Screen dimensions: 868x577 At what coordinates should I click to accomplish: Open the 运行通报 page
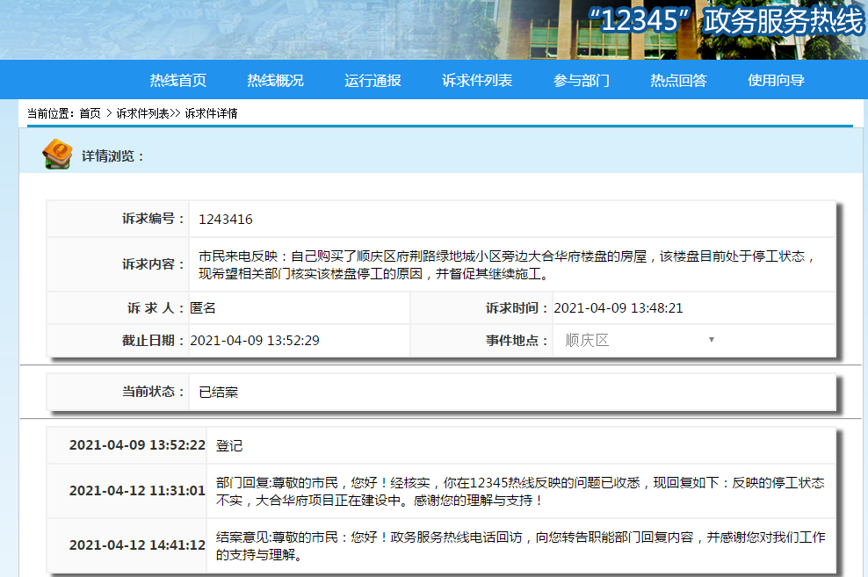click(x=373, y=81)
